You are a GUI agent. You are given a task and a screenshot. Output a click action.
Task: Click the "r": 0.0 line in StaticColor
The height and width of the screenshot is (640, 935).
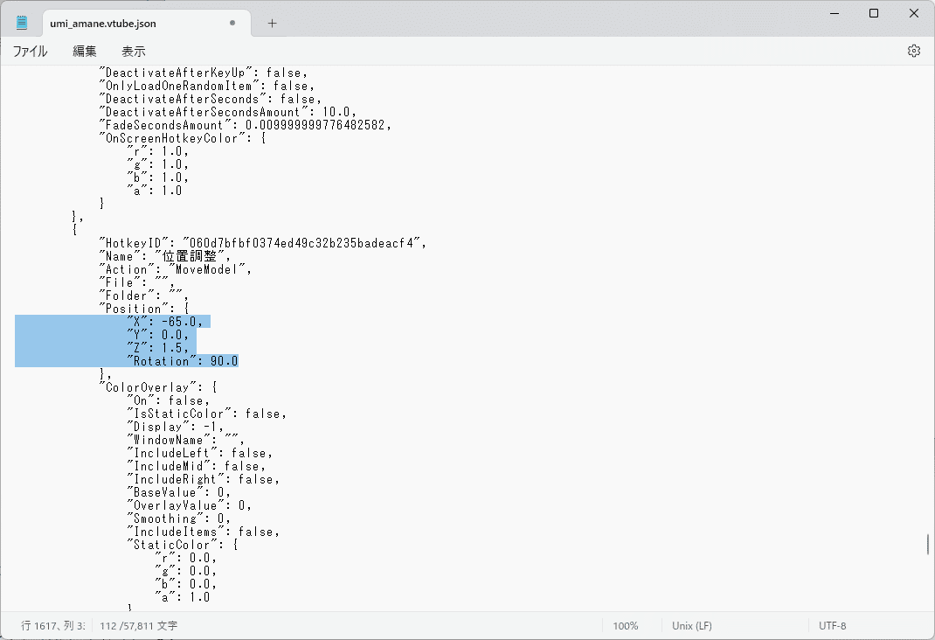click(x=185, y=558)
